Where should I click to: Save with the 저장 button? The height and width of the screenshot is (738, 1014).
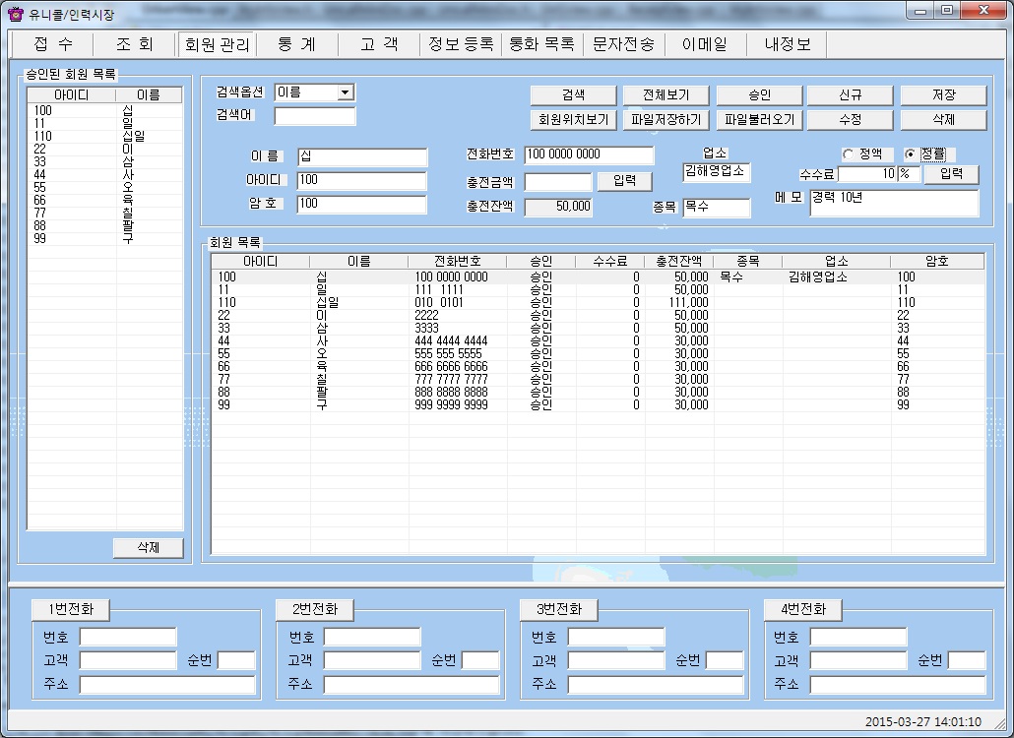943,95
